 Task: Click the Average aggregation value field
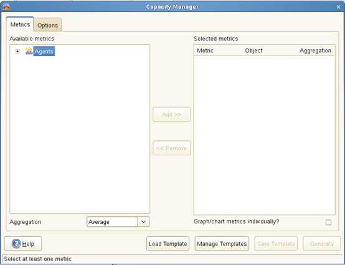pos(112,222)
